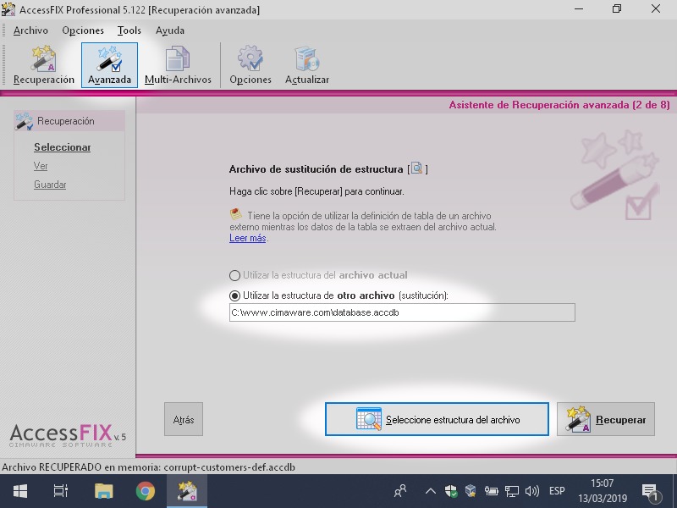Click the preview icon beside structure title
This screenshot has height=508, width=677.
click(x=416, y=169)
